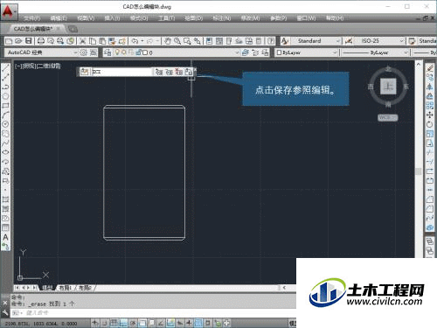This screenshot has height=328, width=437.
Task: Click the Text Style manager icon button
Action: (285, 41)
